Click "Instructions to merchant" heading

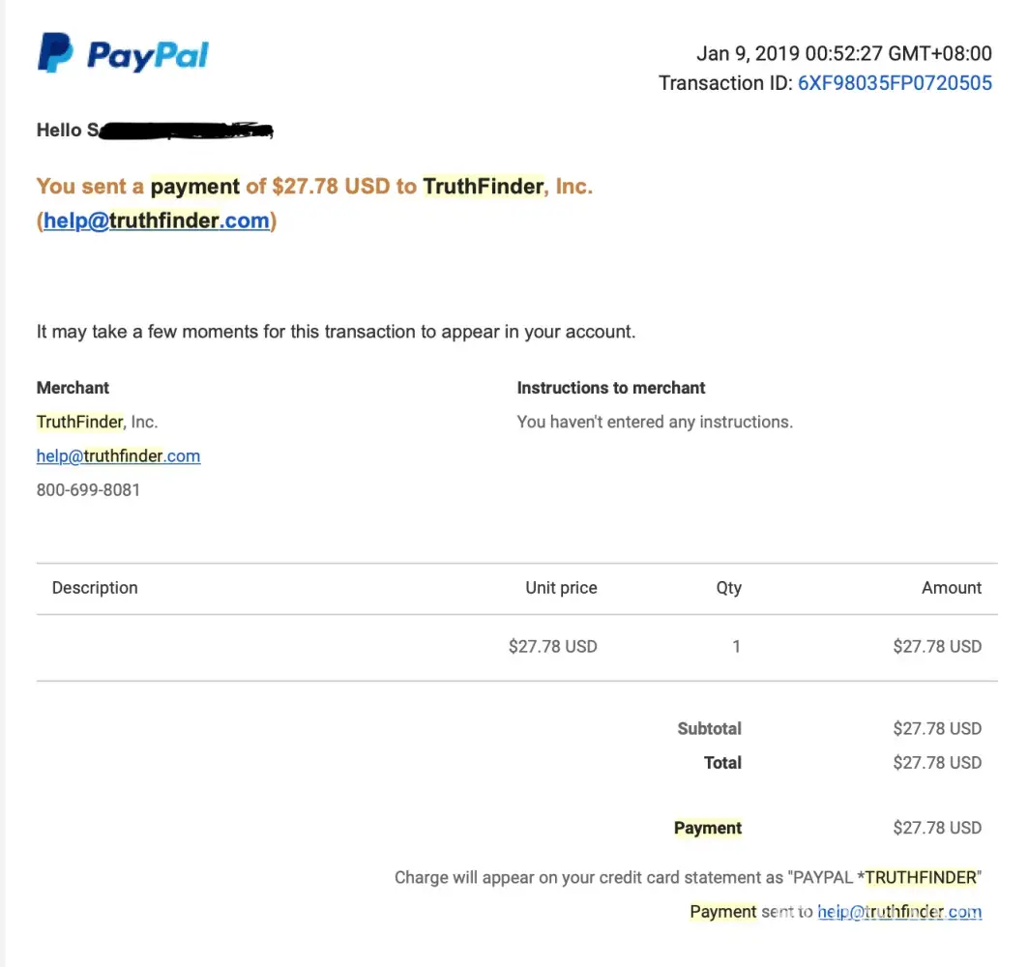[x=610, y=388]
